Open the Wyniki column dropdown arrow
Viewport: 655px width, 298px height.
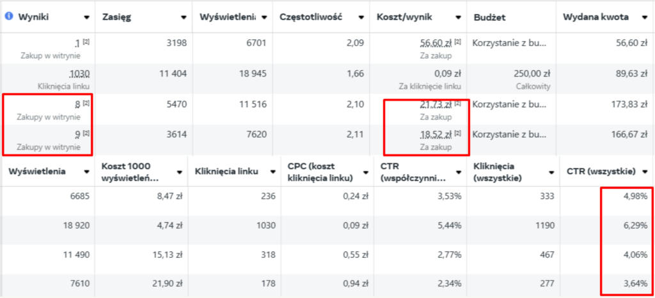(x=87, y=17)
